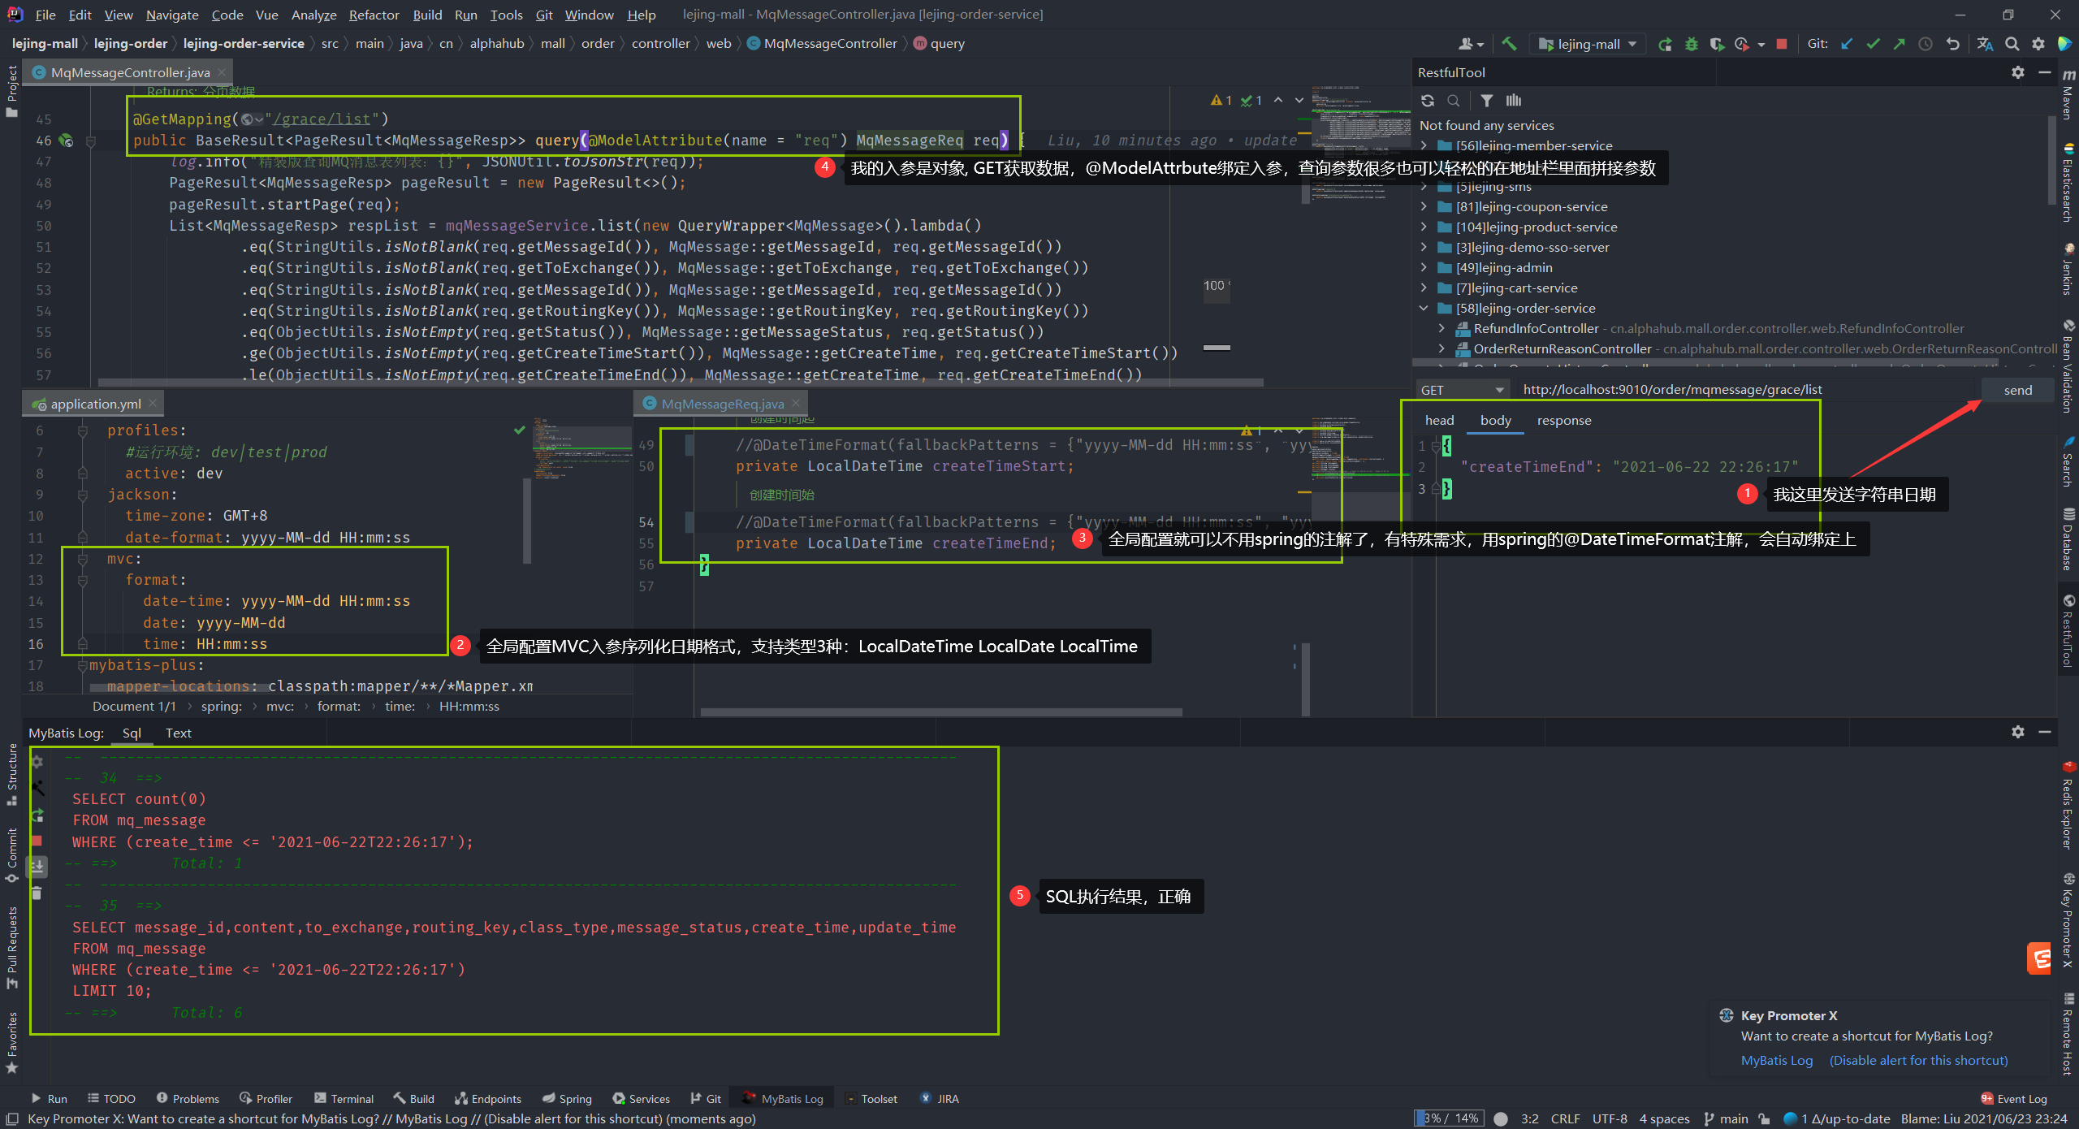Open the Event Log button
This screenshot has height=1129, width=2079.
tap(2014, 1099)
